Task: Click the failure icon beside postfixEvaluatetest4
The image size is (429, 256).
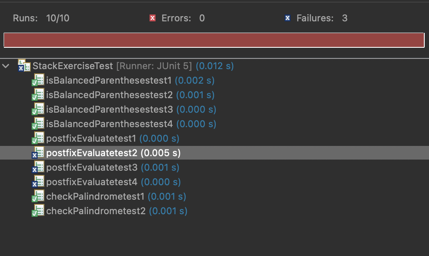Action: tap(37, 182)
